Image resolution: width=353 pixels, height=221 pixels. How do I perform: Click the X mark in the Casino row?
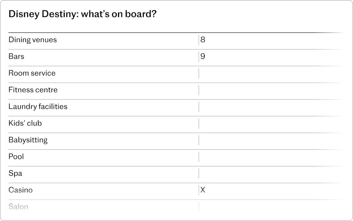[x=203, y=190]
